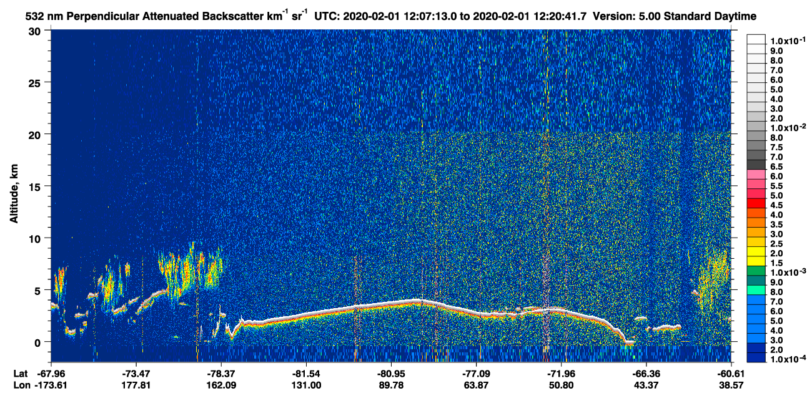
Task: Click longitude value '43.37'
Action: (x=646, y=385)
